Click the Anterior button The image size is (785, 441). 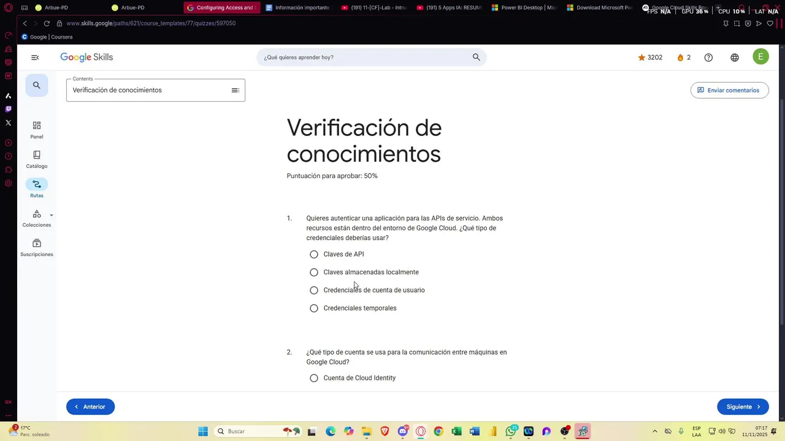pos(90,407)
